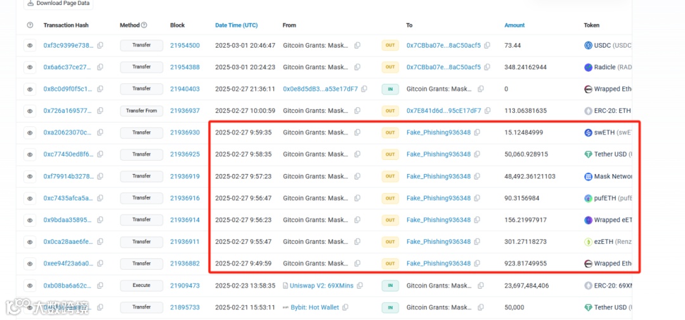Open transaction hash 0xf3c9399e738
Screen dimensions: 685x320
[x=68, y=46]
